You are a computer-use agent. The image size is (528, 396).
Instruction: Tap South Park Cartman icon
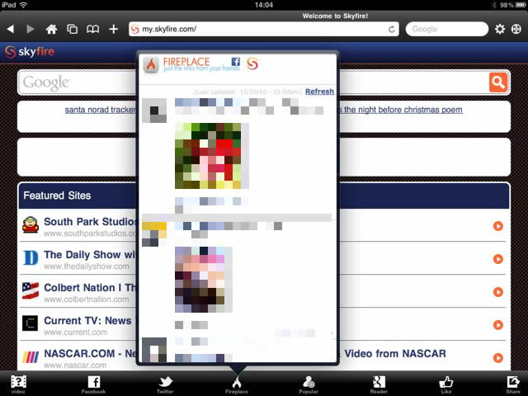[x=31, y=225]
